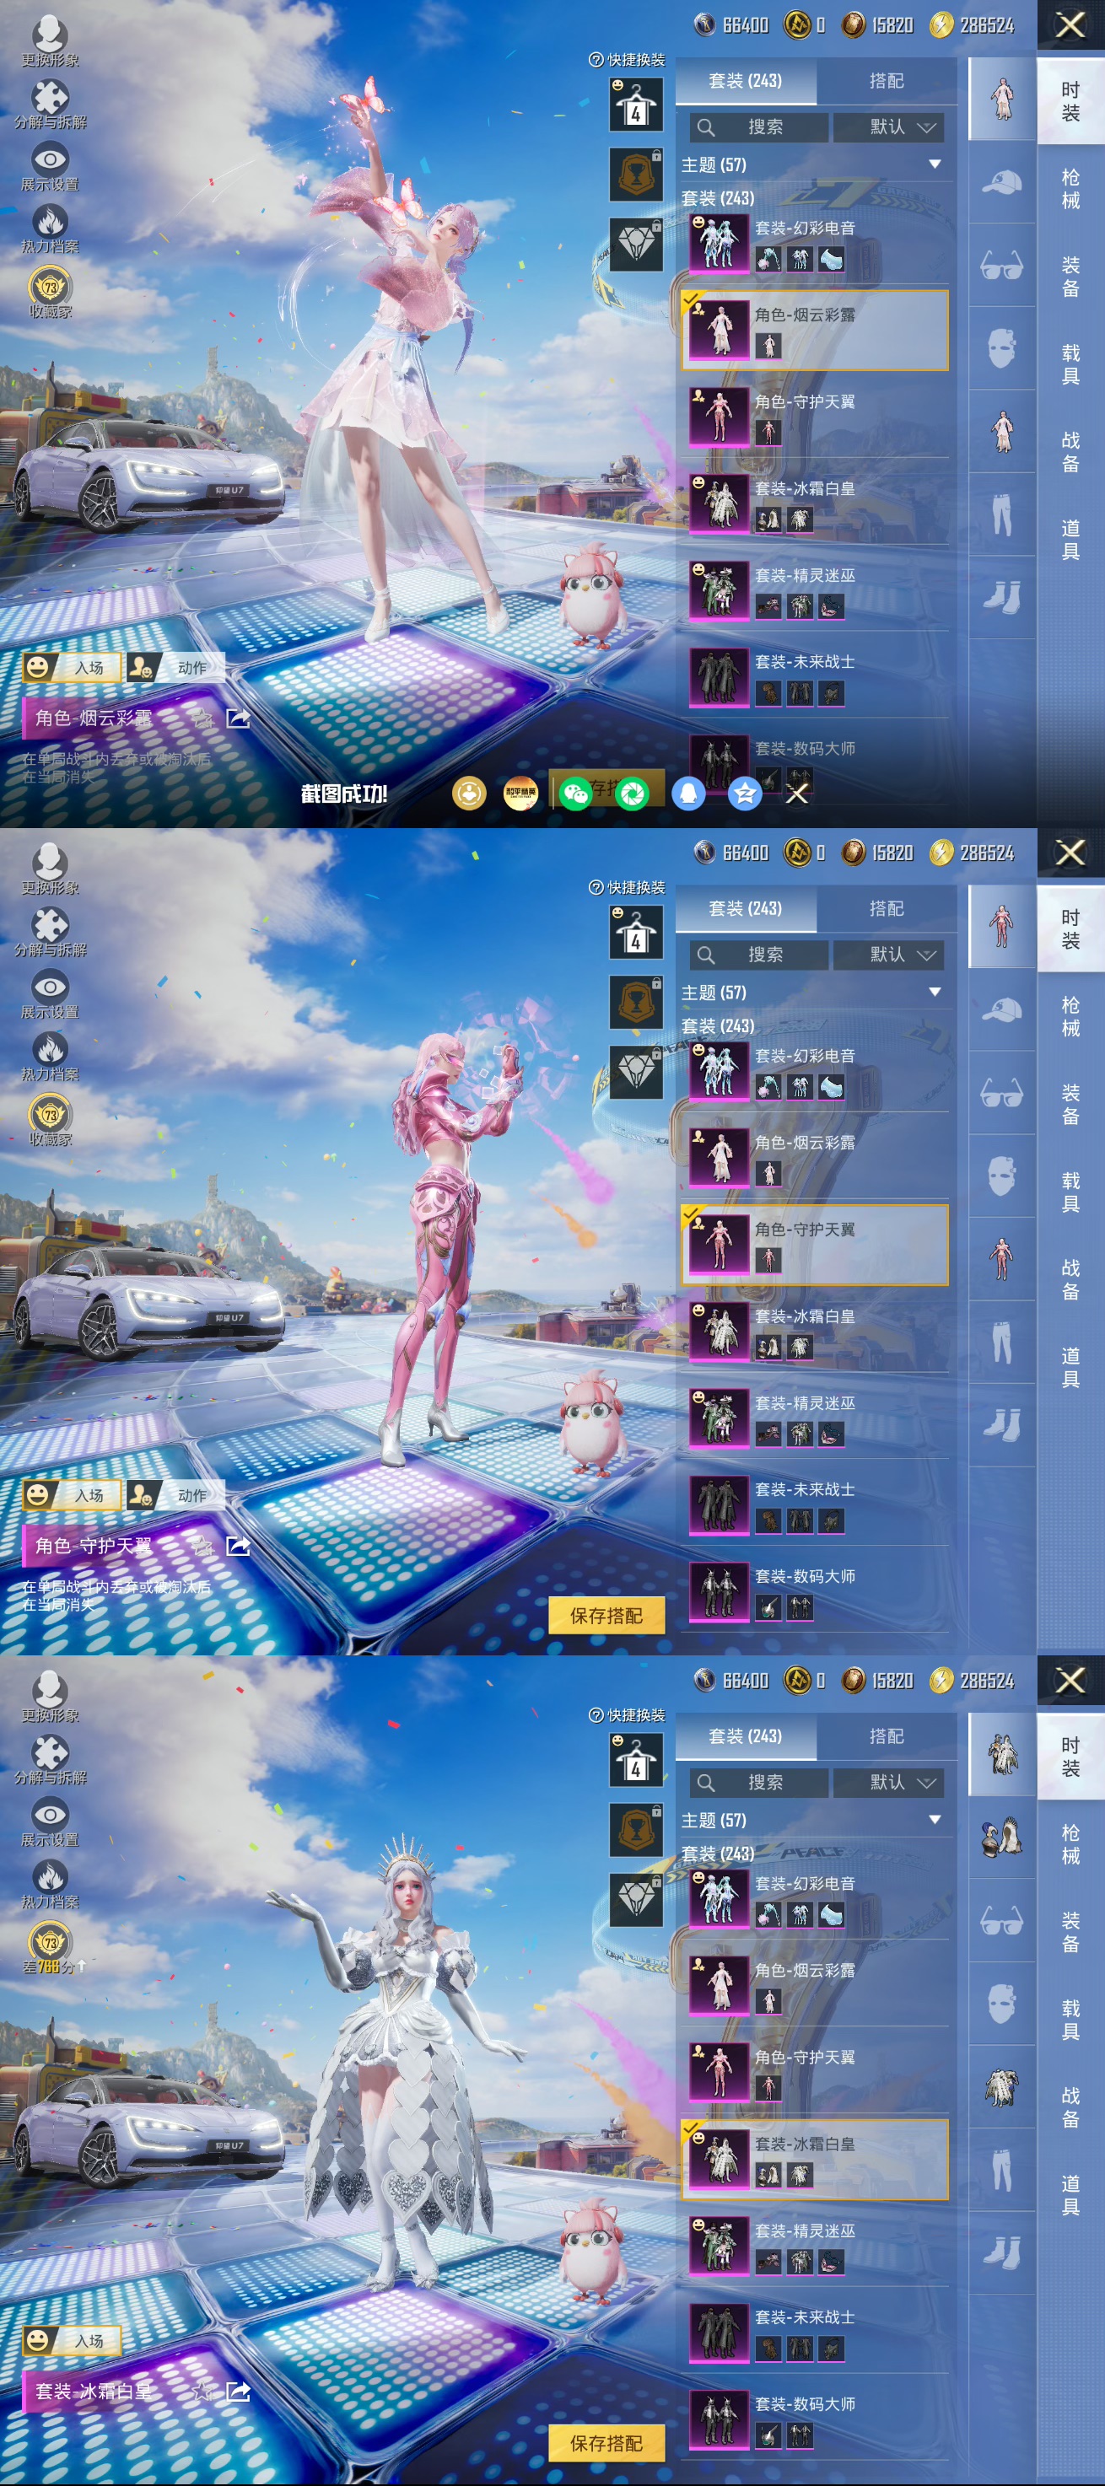This screenshot has height=2486, width=1105.
Task: Share the 角色-烟云彩霞 outfit via arrow icon
Action: [x=239, y=718]
